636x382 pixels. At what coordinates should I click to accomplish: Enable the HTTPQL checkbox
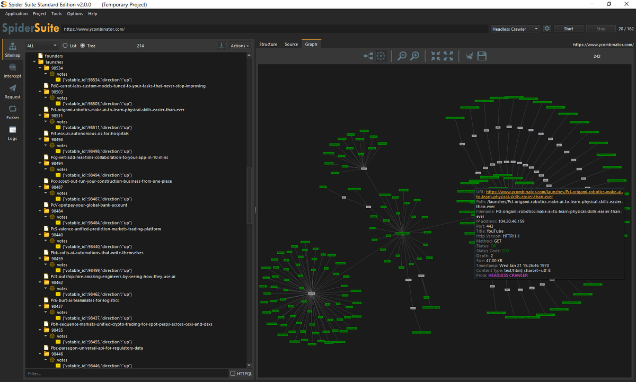point(233,374)
